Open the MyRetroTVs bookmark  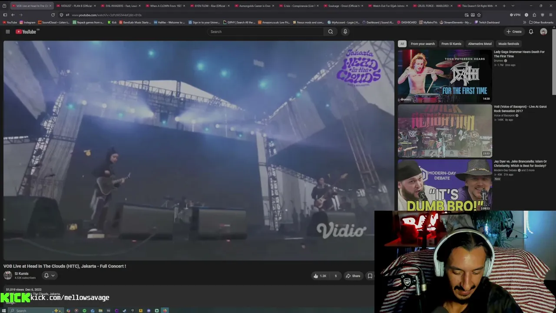(x=428, y=22)
